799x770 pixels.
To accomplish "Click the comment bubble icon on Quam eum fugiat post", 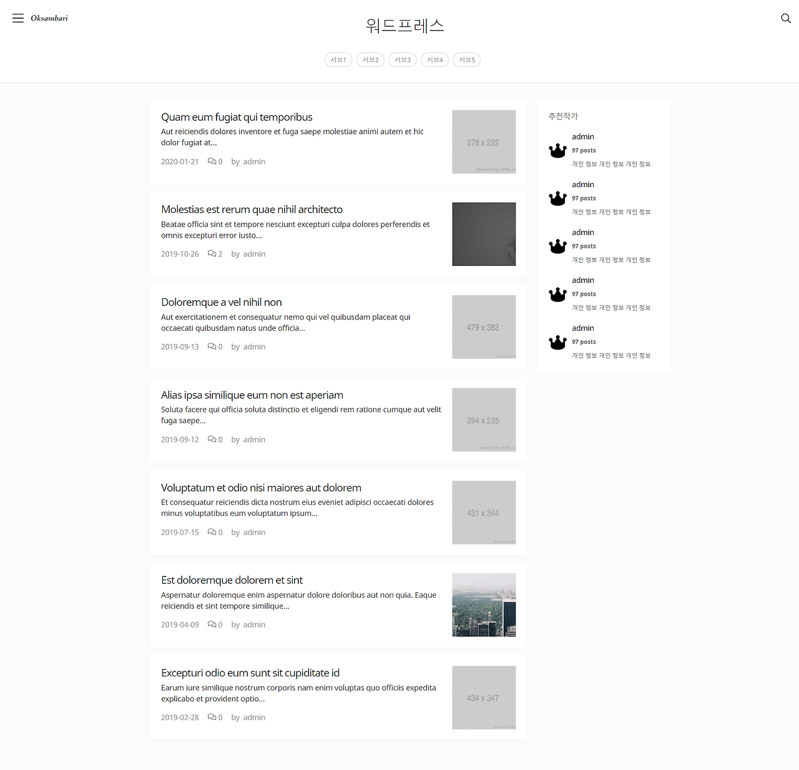I will (211, 161).
